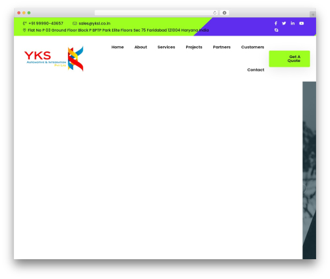This screenshot has width=330, height=279.
Task: Open a new browser tab with plus
Action: (x=313, y=15)
